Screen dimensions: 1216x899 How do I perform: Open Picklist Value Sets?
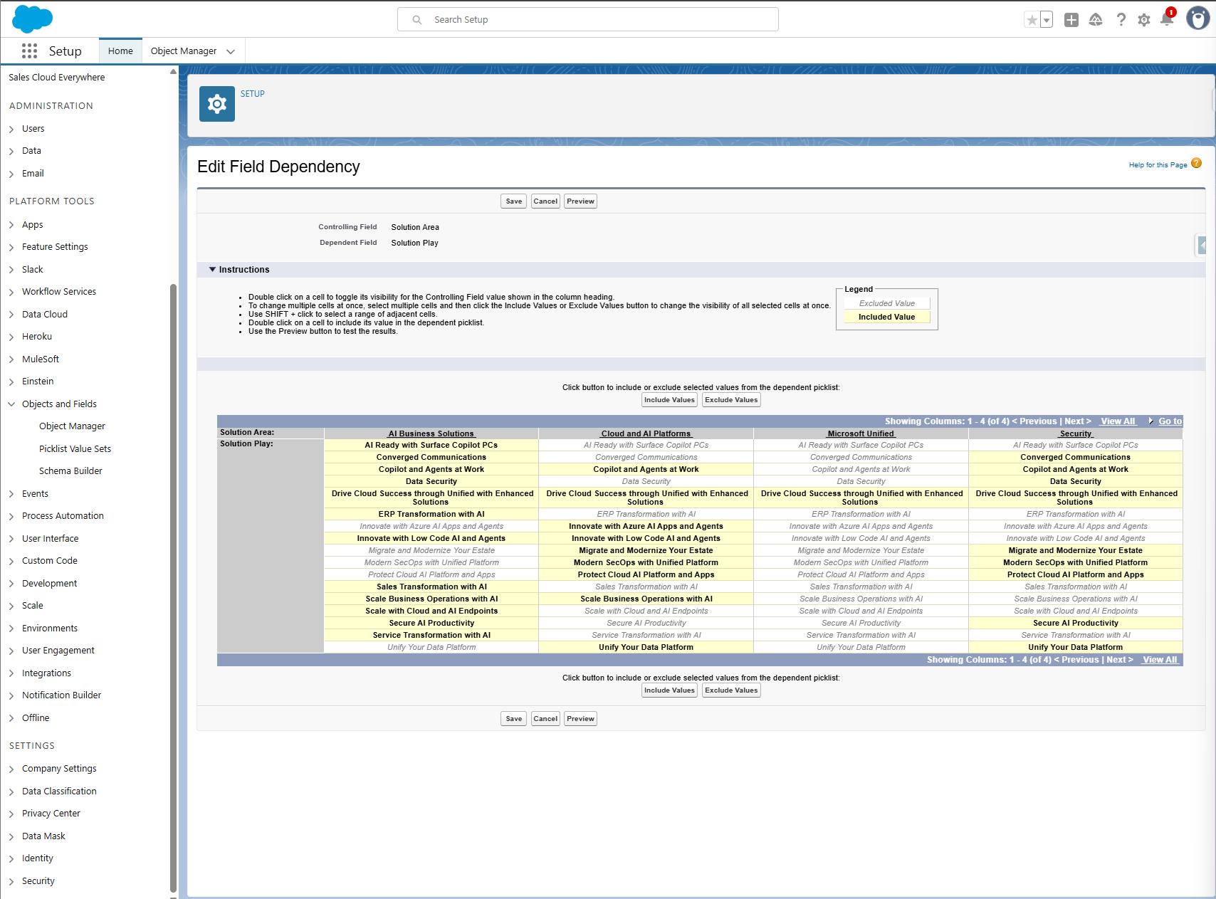coord(75,449)
